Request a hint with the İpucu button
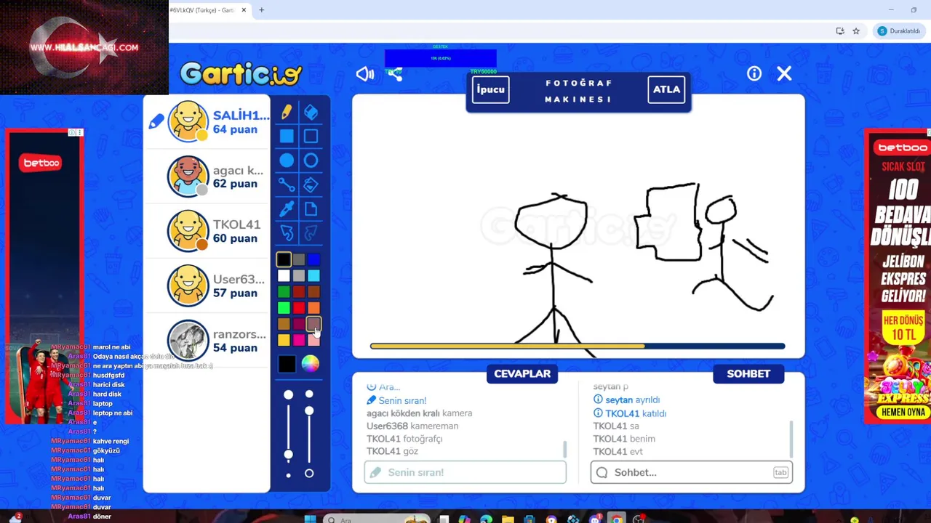 coord(490,89)
